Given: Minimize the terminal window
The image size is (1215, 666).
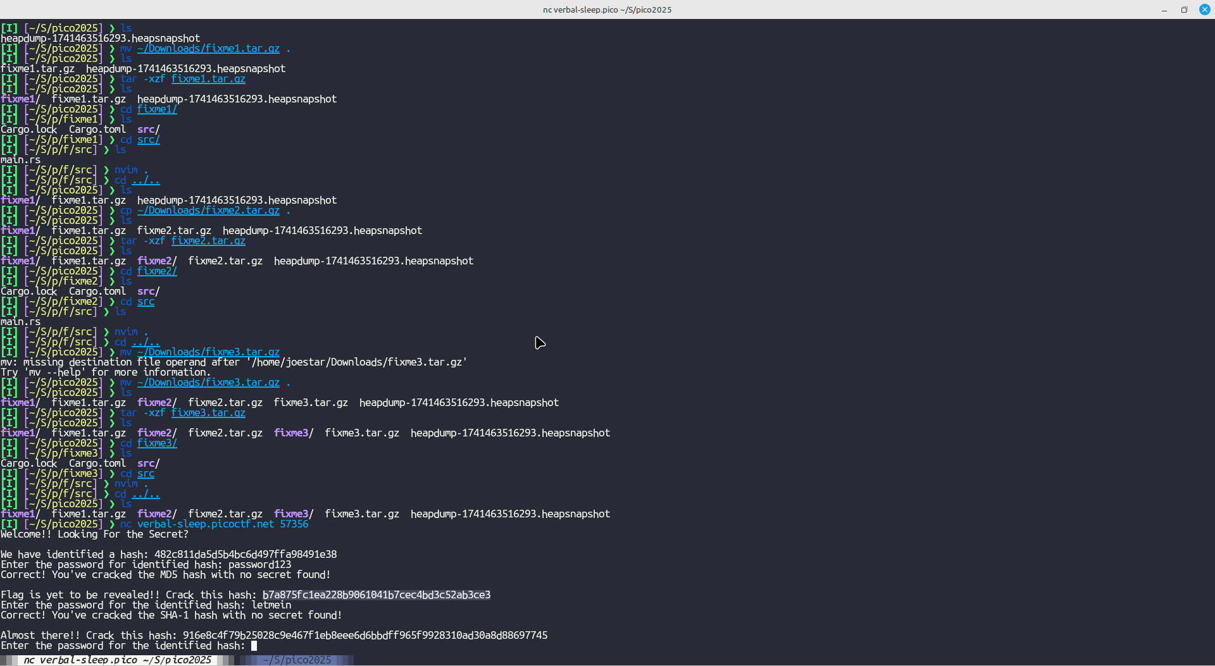Looking at the screenshot, I should tap(1164, 9).
